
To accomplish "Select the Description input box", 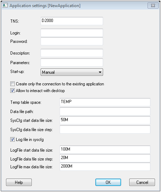I will pyautogui.click(x=72, y=53).
